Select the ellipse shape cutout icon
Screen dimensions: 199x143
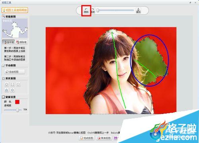[x=7, y=84]
